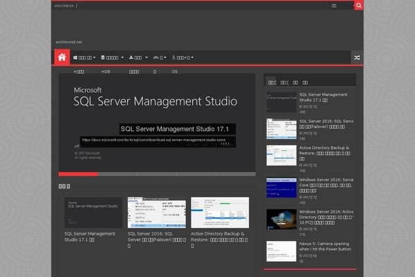Click the SQL Server Management Studio 17.1 slider caption
Viewport: 415px width, 277px height.
coord(177,129)
